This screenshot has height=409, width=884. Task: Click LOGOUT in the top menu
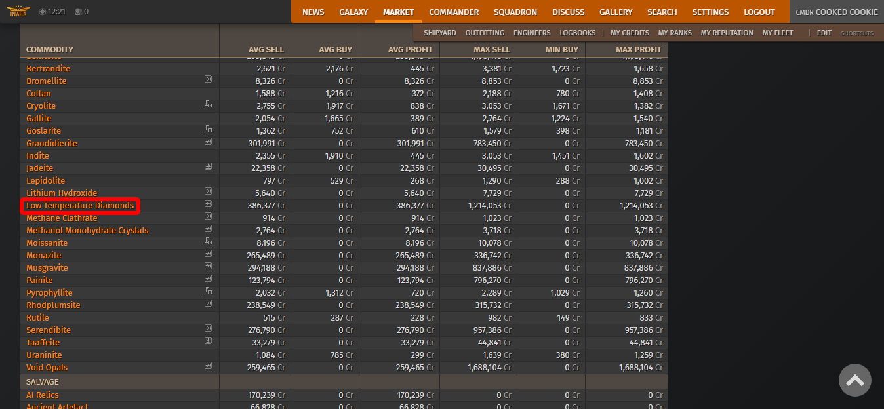[759, 12]
